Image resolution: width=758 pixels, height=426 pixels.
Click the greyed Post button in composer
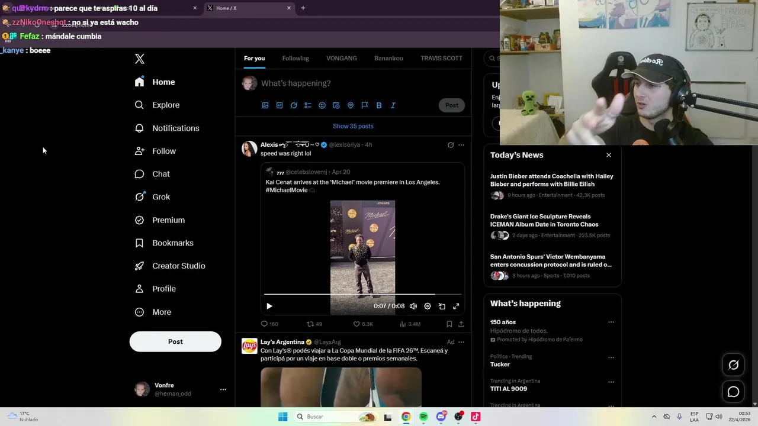click(x=452, y=105)
